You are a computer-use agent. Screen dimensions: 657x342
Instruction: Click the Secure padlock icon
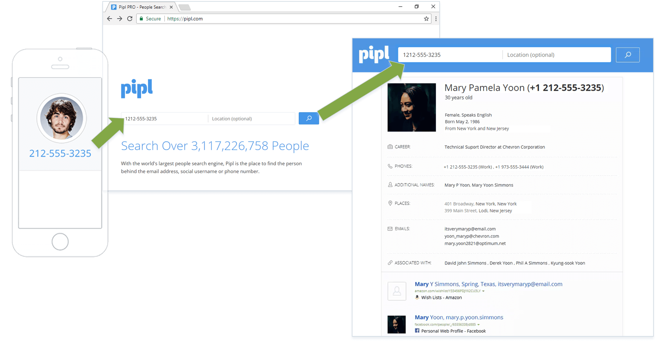[x=141, y=19]
